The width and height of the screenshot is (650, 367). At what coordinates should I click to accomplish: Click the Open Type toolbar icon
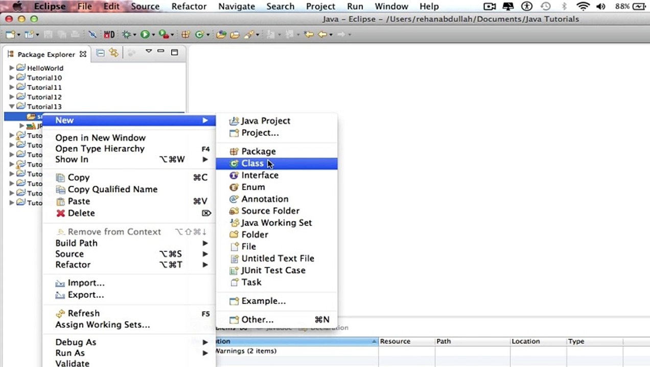pos(221,34)
